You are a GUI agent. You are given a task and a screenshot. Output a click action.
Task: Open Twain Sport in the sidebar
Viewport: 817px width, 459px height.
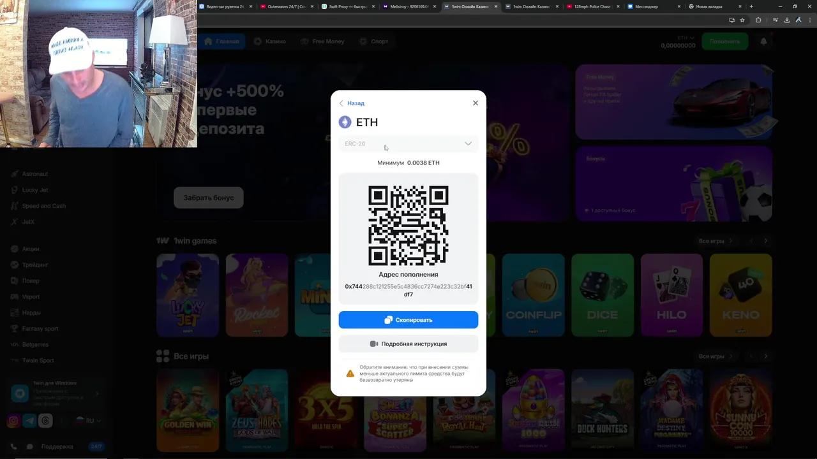33,360
